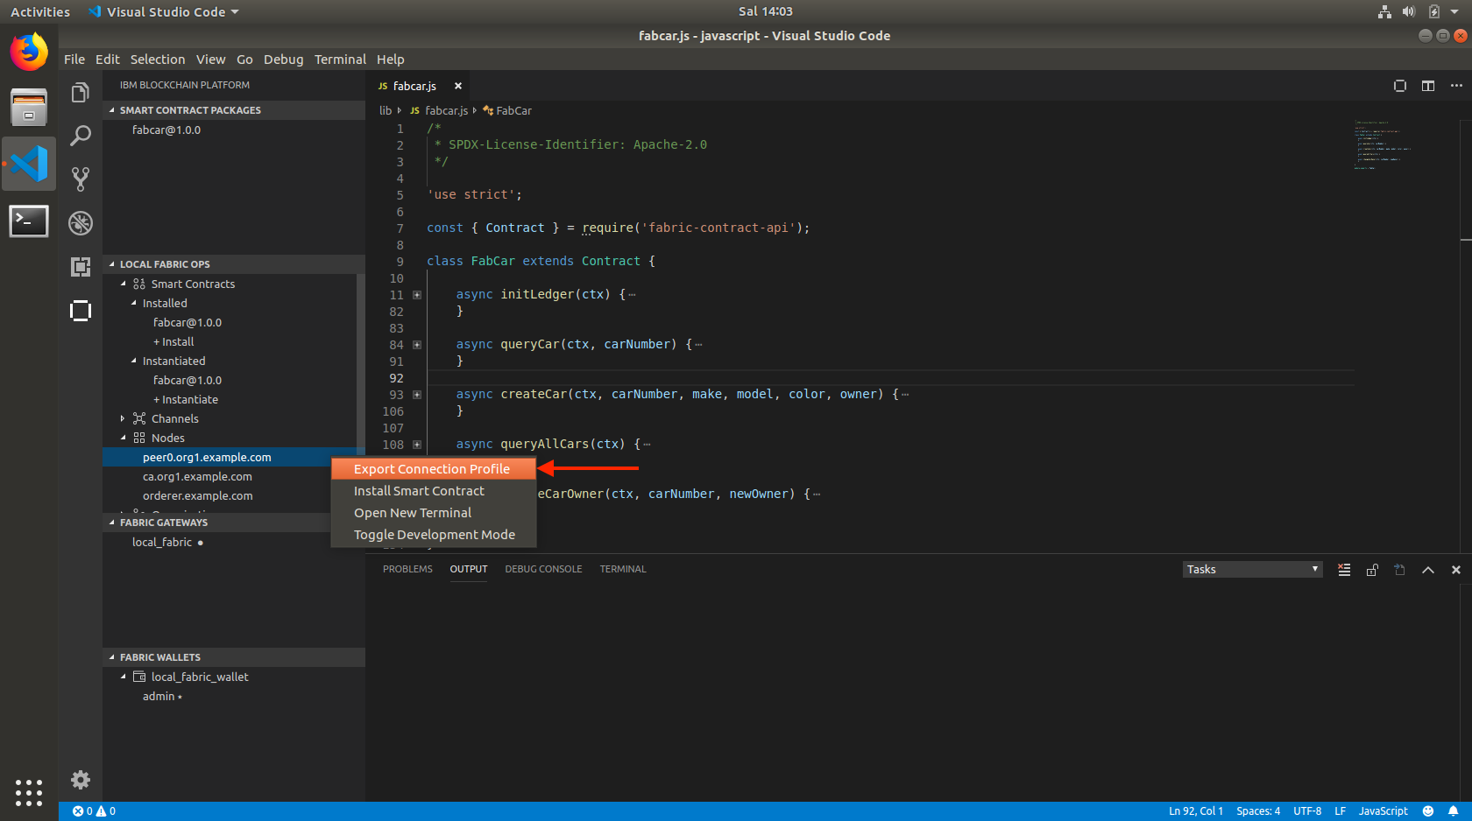Open the Explorer view in activity bar
Screen dimensions: 1472x821
click(81, 93)
